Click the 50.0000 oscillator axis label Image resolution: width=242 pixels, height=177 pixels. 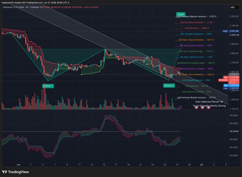234,132
